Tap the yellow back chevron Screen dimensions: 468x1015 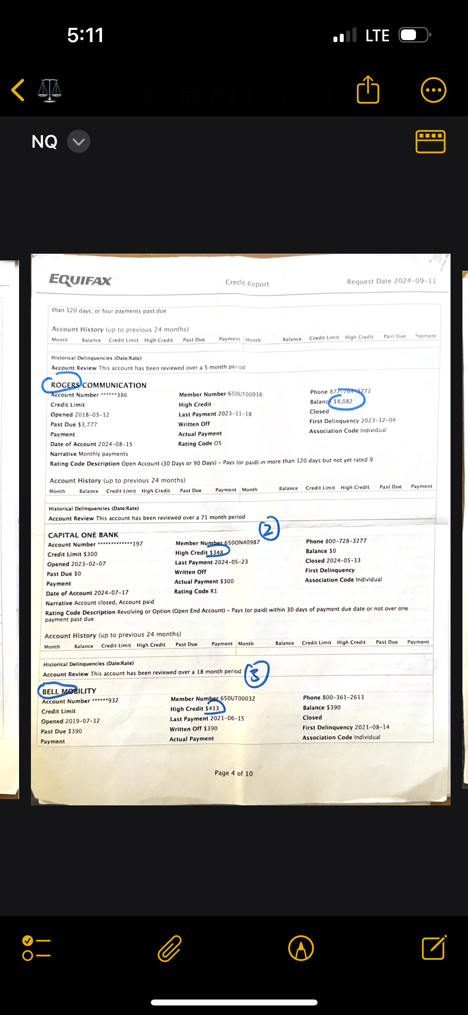18,90
